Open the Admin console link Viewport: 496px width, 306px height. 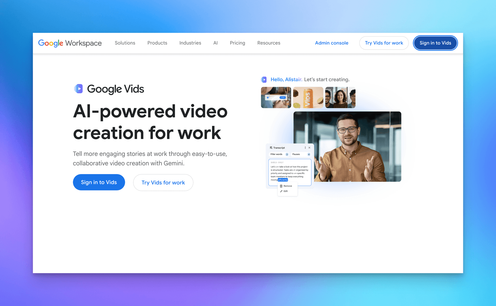[x=332, y=43]
